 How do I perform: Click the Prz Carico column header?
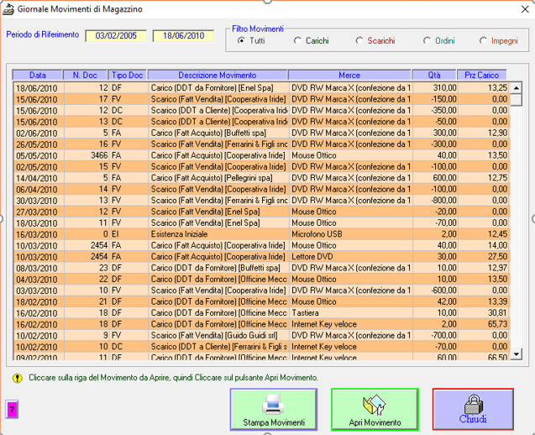pyautogui.click(x=481, y=75)
